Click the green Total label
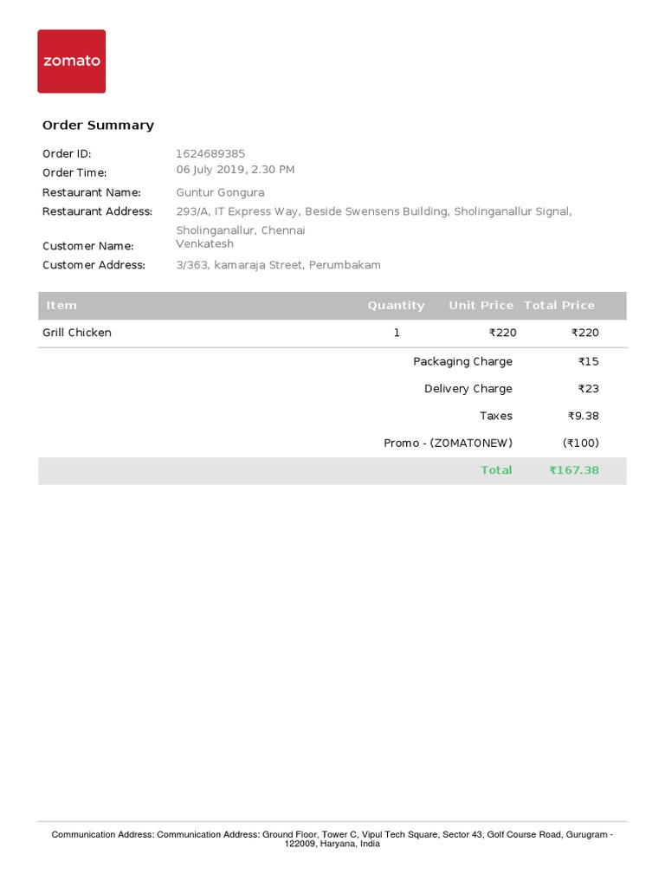Viewport: 665px width, 887px height. tap(496, 470)
